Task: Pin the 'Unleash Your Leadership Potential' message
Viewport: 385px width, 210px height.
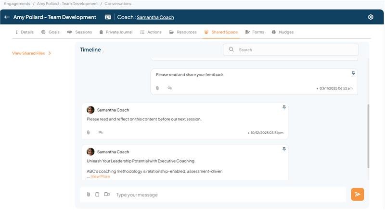Action: (x=284, y=150)
